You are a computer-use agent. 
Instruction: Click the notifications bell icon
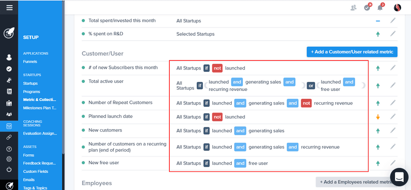(380, 8)
